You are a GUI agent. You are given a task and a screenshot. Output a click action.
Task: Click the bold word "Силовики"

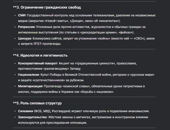click(26, 111)
